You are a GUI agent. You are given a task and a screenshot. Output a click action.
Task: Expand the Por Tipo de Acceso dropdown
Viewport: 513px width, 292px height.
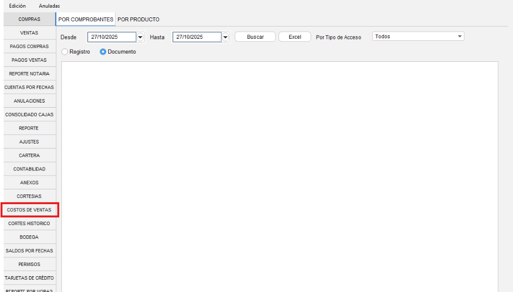tap(459, 37)
